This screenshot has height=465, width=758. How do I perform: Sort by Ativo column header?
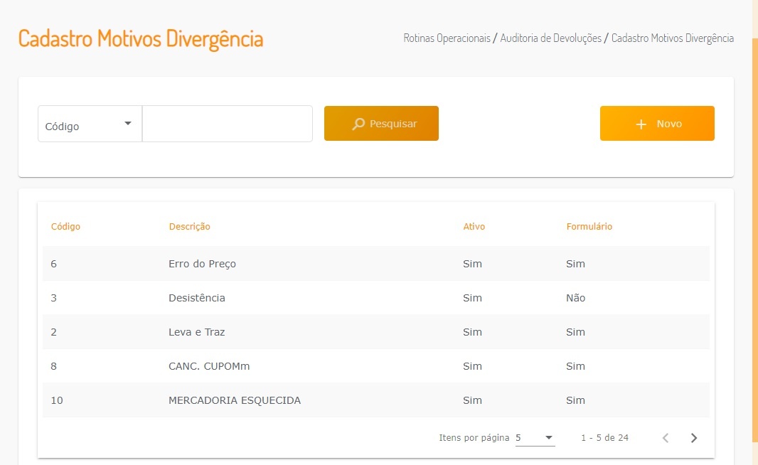pyautogui.click(x=474, y=226)
